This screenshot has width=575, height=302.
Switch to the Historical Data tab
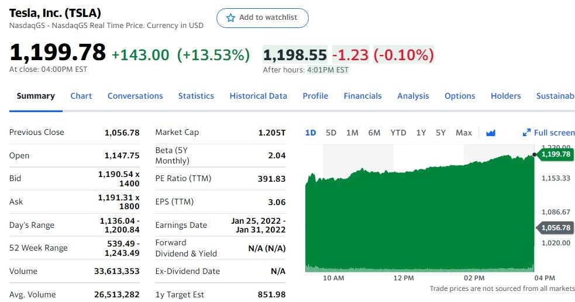[258, 96]
